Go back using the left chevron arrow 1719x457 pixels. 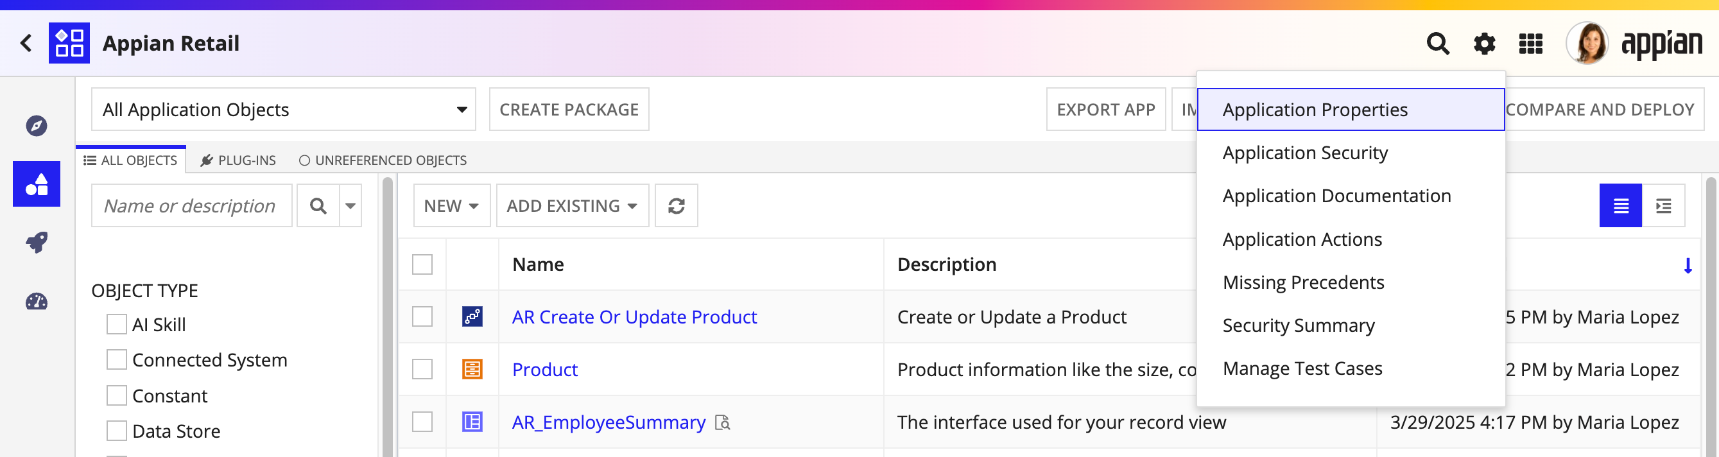point(26,44)
